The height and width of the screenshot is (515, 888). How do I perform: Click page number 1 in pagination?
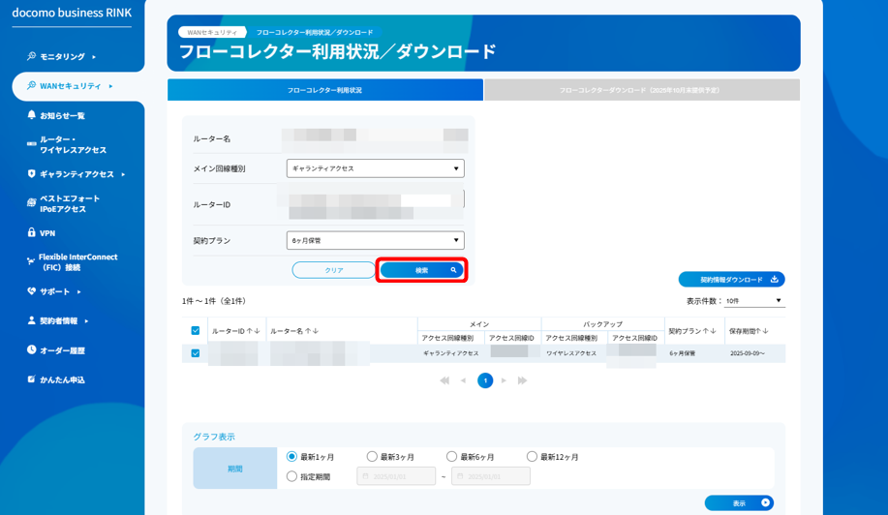(x=485, y=380)
